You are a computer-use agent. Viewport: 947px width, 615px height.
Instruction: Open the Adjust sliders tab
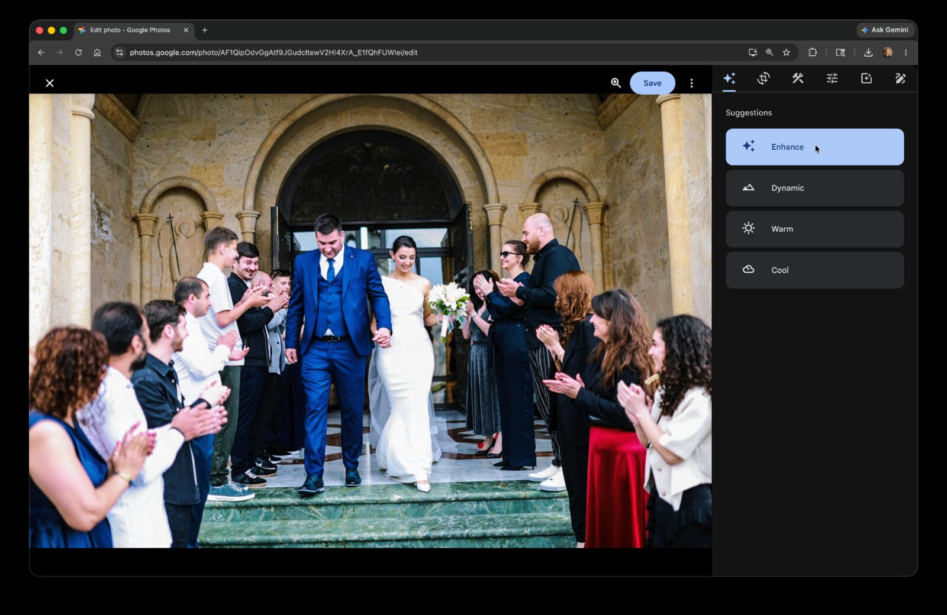[x=832, y=78]
